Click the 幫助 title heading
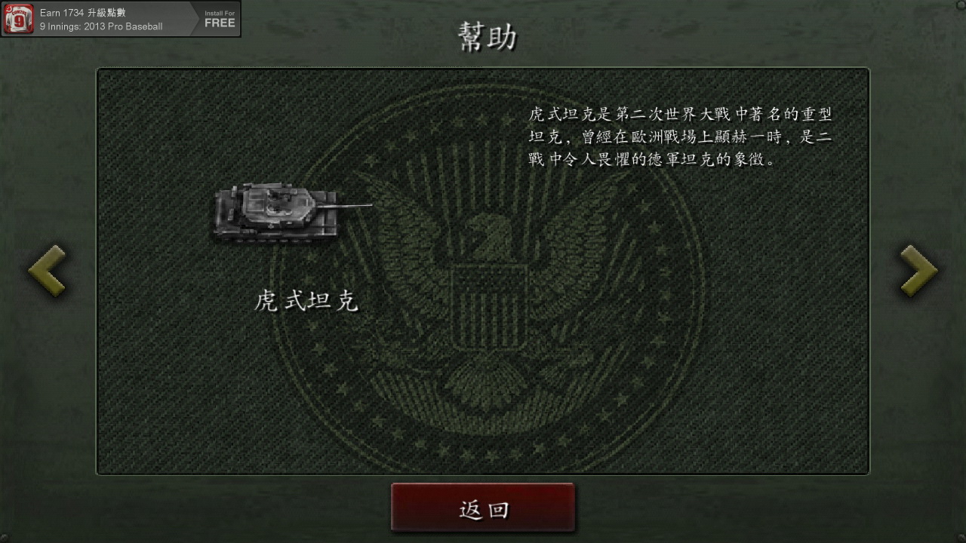 coord(488,37)
